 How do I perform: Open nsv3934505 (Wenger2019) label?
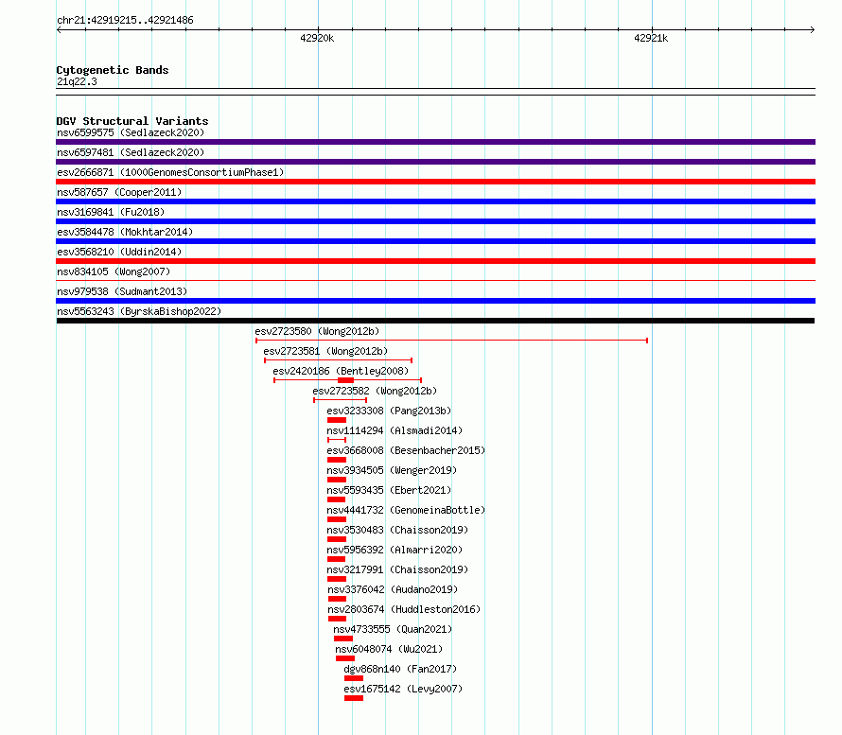(x=392, y=470)
